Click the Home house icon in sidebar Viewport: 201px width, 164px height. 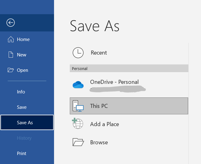(11, 39)
